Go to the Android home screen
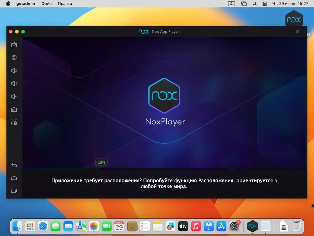Screen dimensions: 314x236 (x=14, y=178)
